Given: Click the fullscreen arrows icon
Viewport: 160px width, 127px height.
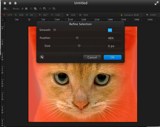Looking at the screenshot, I should [x=156, y=3].
